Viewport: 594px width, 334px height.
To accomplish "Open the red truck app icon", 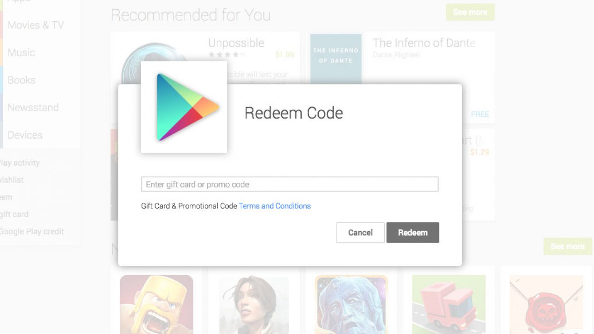I will [x=449, y=304].
